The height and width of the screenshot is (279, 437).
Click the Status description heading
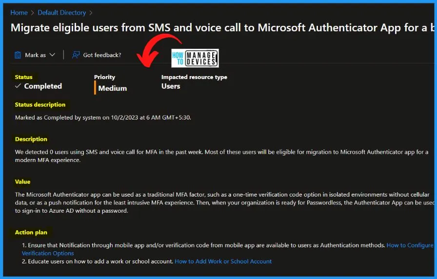[x=40, y=104]
